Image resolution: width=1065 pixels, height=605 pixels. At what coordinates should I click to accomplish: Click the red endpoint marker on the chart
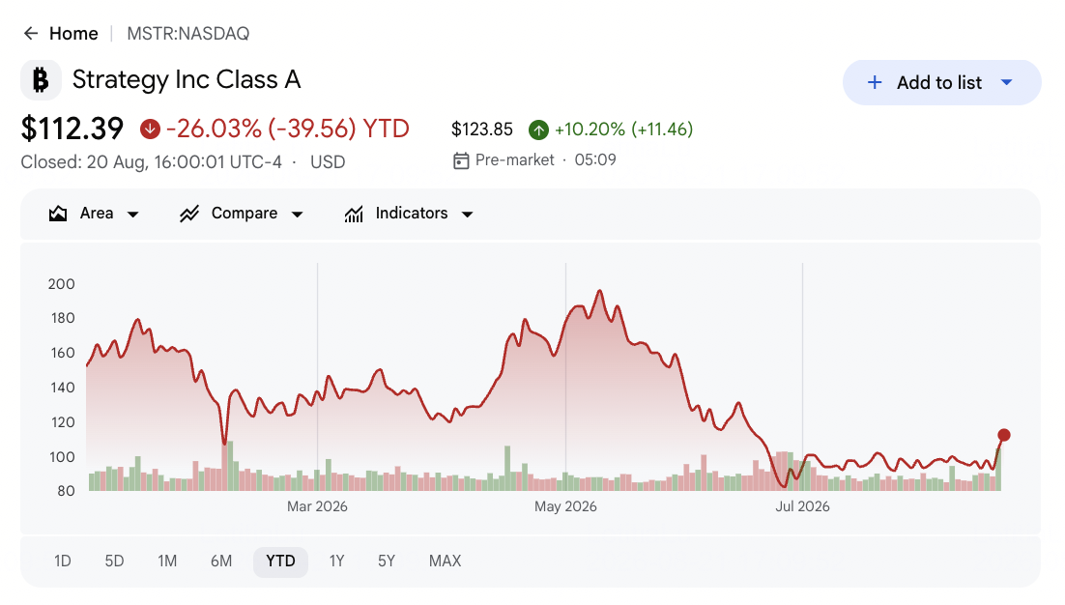coord(1004,435)
